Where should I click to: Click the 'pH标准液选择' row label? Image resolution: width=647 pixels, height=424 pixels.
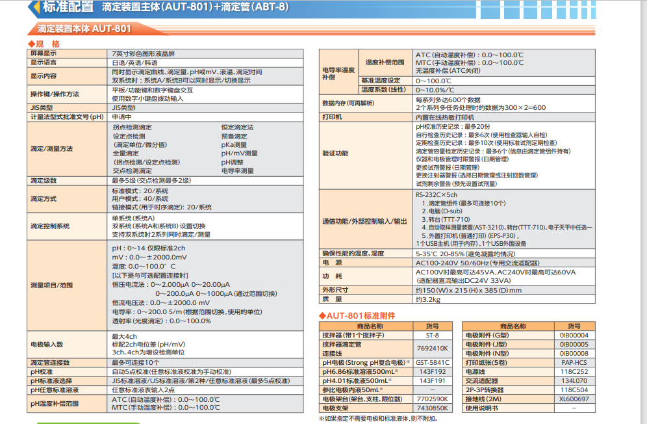(x=51, y=380)
